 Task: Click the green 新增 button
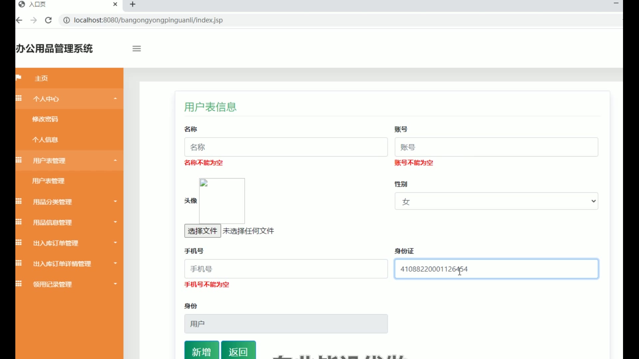[x=202, y=350]
